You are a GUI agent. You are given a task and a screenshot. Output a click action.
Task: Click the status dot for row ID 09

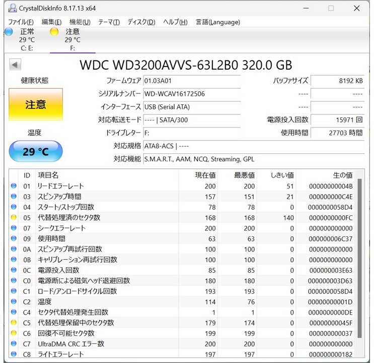[14, 238]
